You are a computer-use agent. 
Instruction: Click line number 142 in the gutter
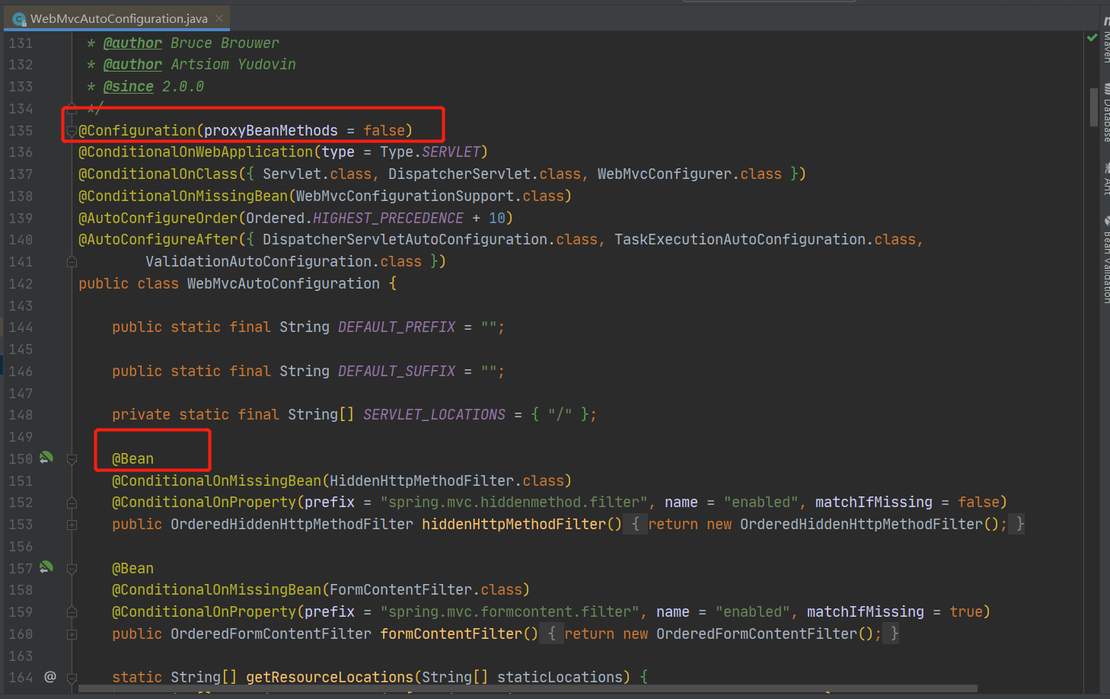tap(21, 283)
